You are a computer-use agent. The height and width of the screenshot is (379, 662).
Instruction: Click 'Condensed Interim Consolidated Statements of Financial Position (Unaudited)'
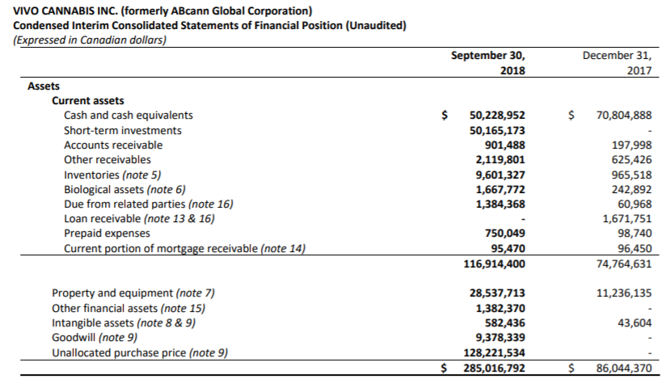click(209, 25)
